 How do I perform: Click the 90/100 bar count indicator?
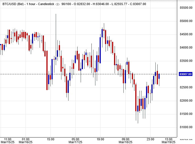coord(67,4)
